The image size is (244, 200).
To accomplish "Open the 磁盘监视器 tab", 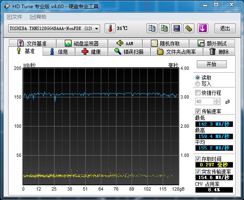I will [x=82, y=44].
